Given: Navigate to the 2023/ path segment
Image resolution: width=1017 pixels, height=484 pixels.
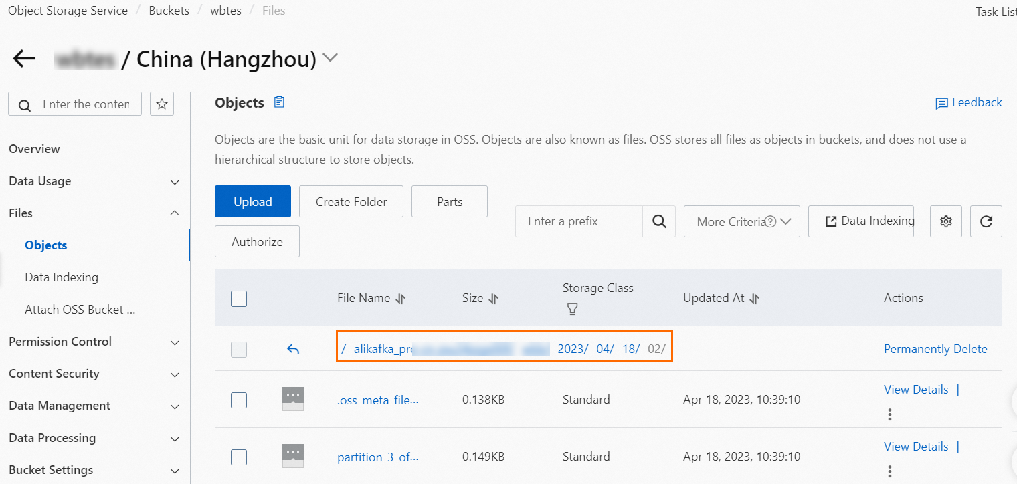Looking at the screenshot, I should click(x=573, y=348).
